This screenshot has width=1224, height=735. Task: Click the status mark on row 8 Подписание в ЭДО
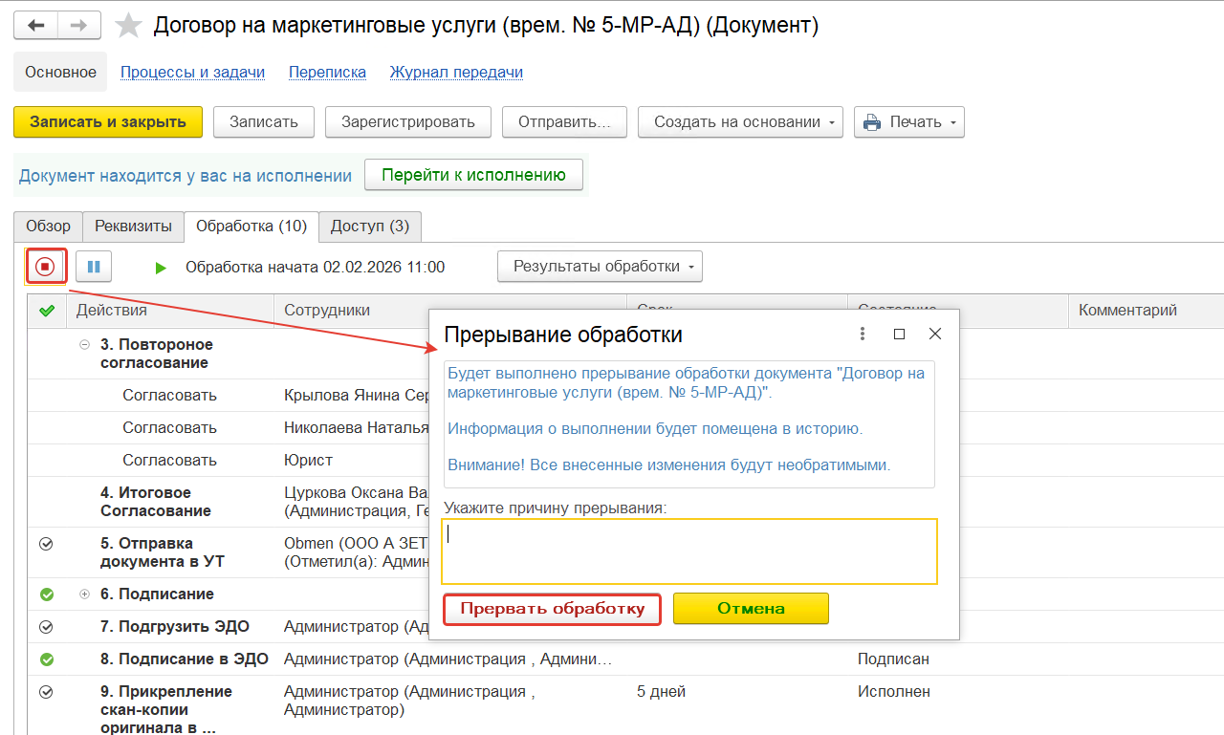point(47,659)
